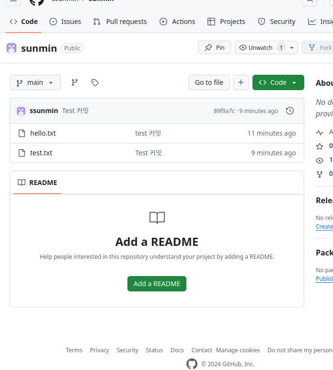Click the sunmin repository avatar
Viewport: 333px width, 370px height.
11,48
